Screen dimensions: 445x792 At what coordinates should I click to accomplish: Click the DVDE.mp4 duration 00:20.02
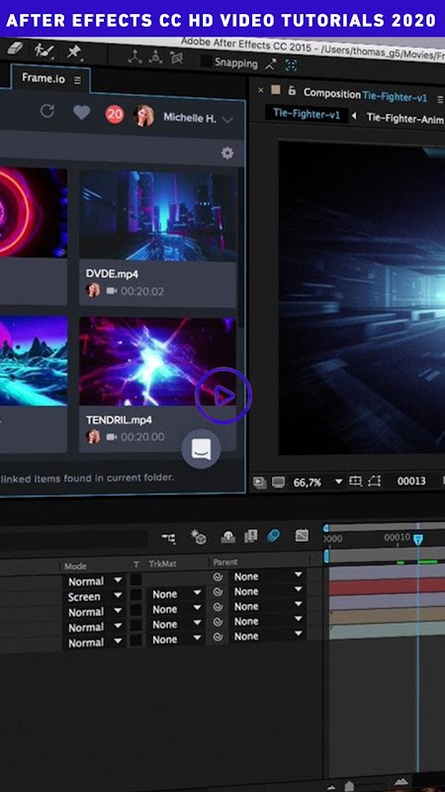142,291
